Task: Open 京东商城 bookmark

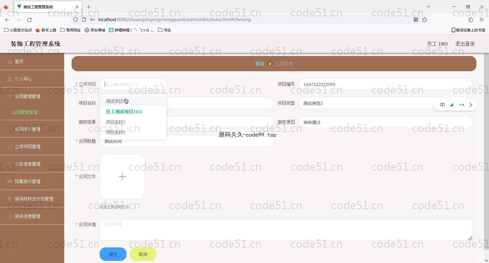Action: click(95, 30)
